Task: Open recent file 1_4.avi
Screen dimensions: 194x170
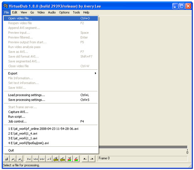Action: (x=51, y=134)
